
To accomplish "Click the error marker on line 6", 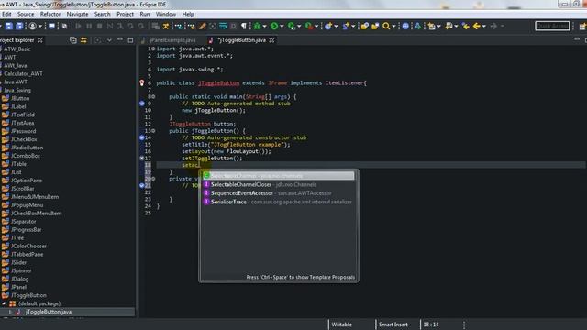I will click(x=142, y=83).
